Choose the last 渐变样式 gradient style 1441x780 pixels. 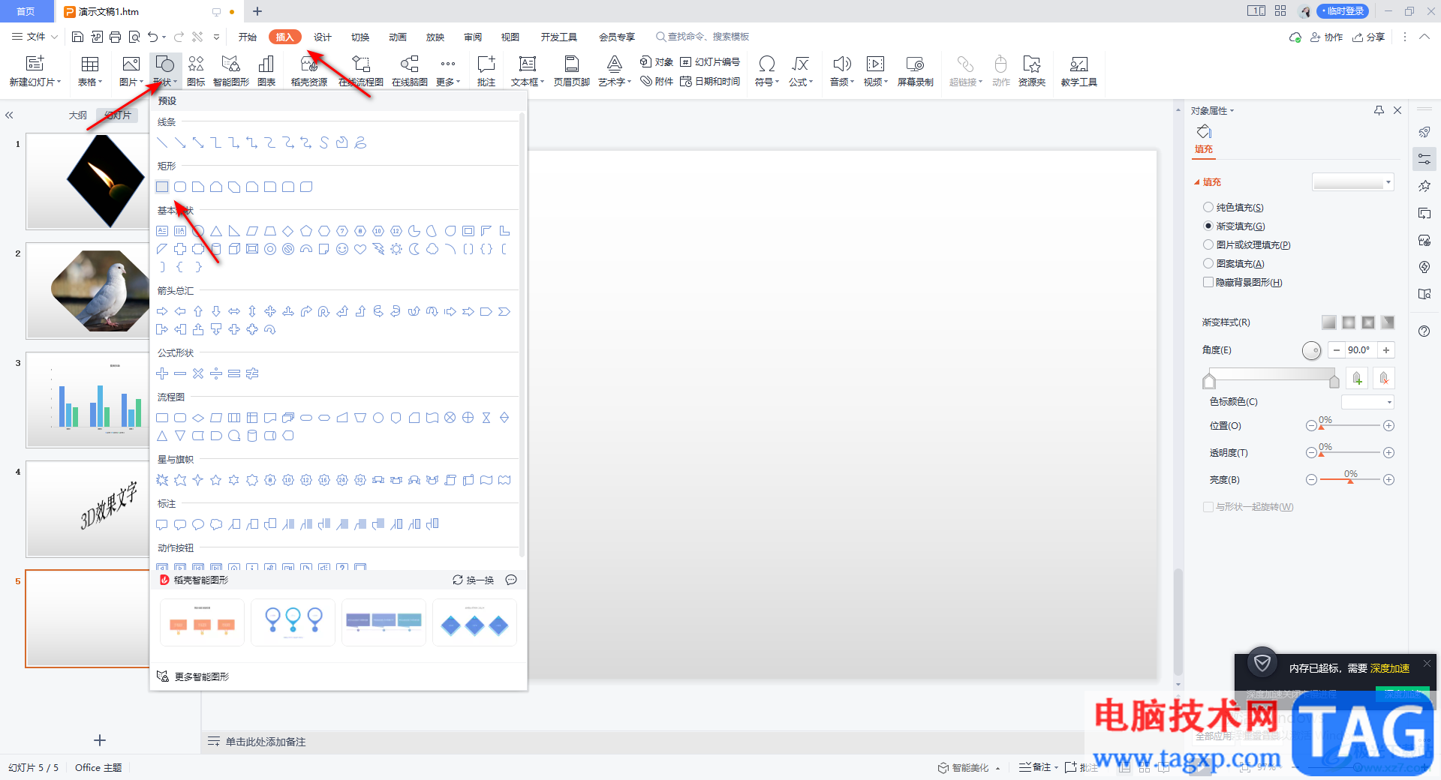point(1388,322)
